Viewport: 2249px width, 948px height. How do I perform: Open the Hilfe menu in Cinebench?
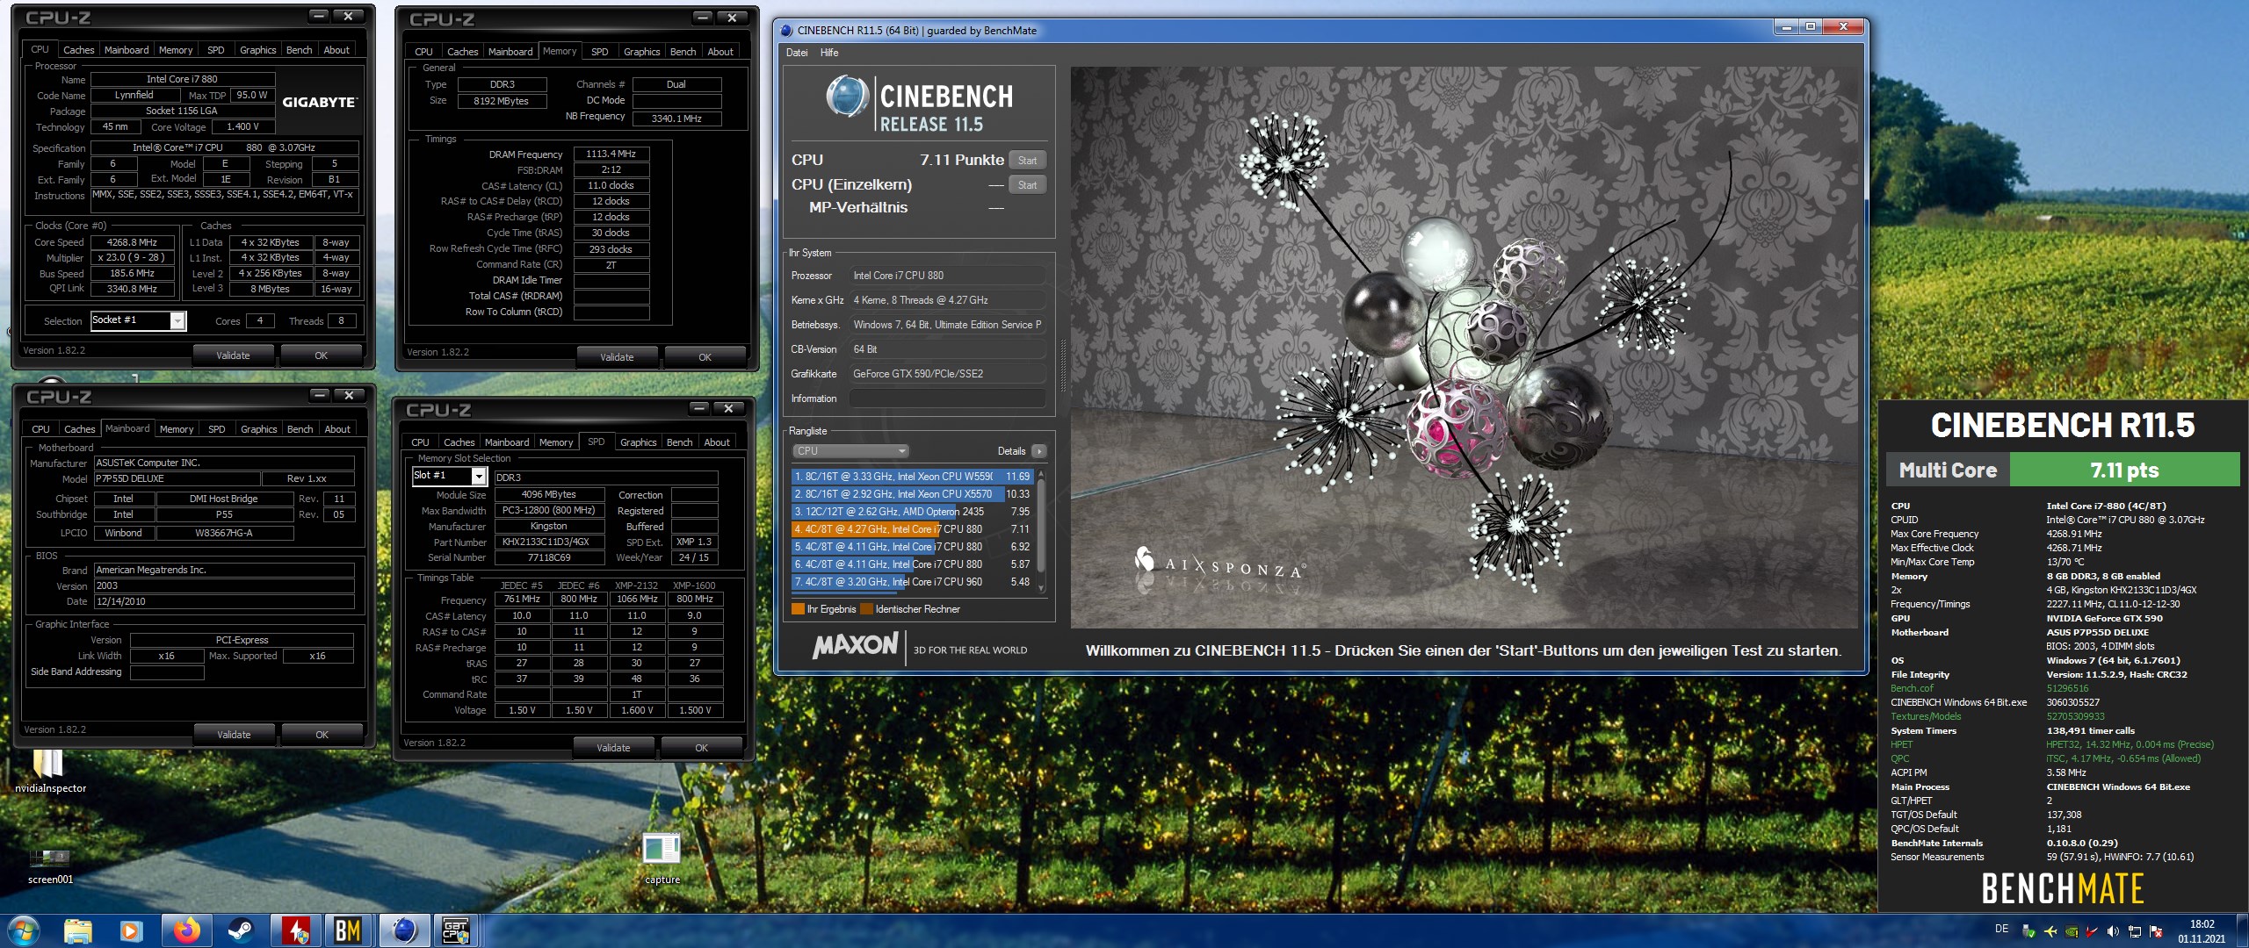point(829,53)
